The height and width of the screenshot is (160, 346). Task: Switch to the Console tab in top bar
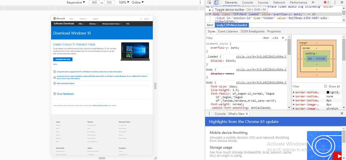click(247, 3)
